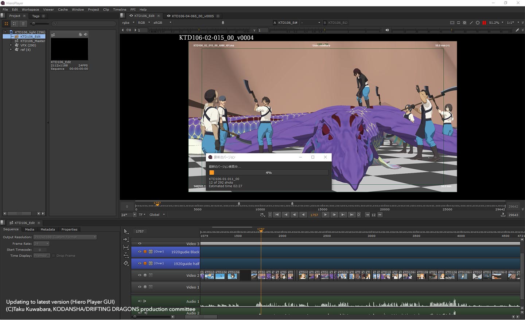Switch to the Properties tab

pyautogui.click(x=69, y=229)
